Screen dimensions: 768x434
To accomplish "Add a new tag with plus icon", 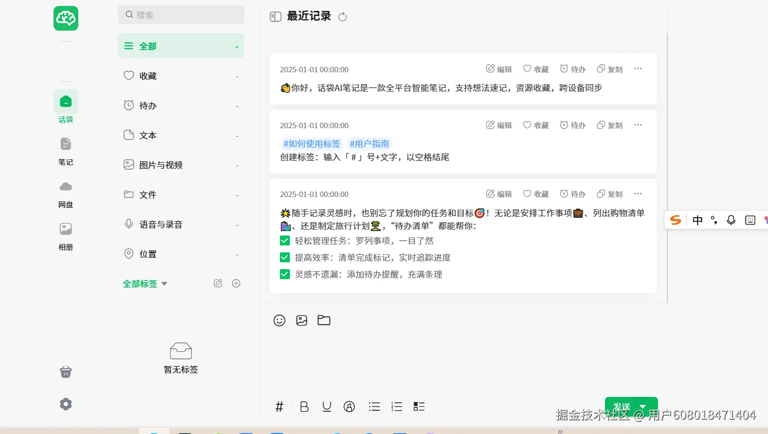I will click(236, 284).
